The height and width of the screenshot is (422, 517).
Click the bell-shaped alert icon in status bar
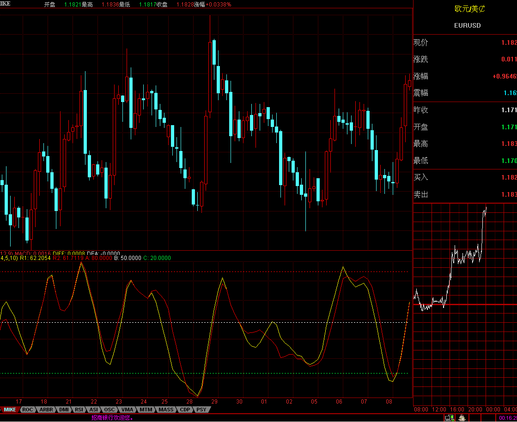[x=462, y=418]
